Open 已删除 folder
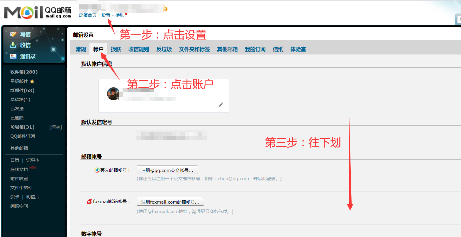The image size is (461, 237). (17, 118)
